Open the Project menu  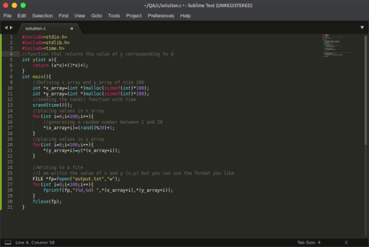coord(134,16)
